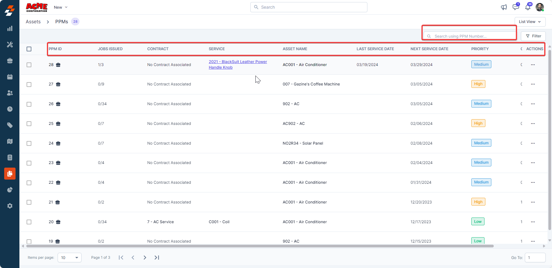The height and width of the screenshot is (268, 552).
Task: Tick the checkbox for PPM 27
Action: tap(29, 85)
